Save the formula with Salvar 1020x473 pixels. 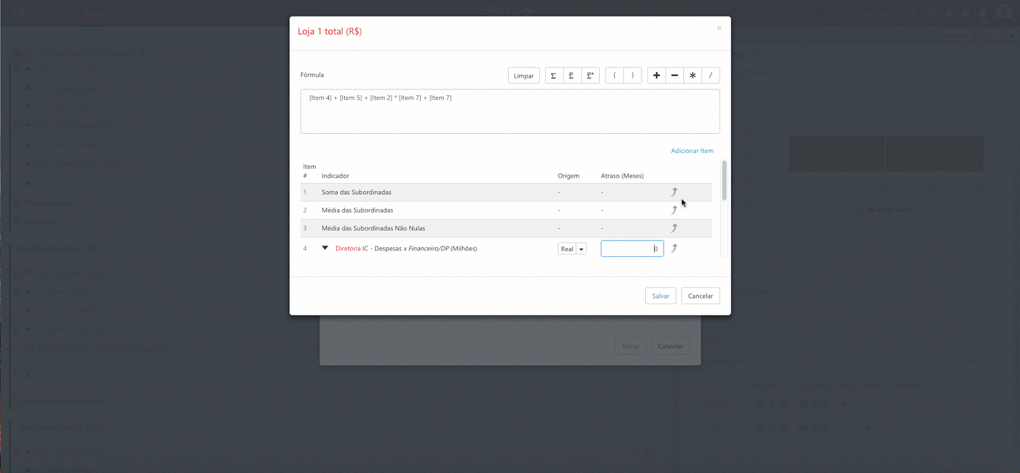660,296
